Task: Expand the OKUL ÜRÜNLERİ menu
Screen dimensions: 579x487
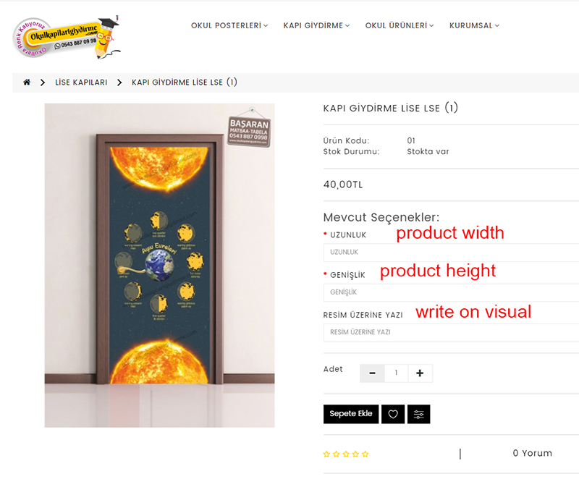Action: [400, 25]
